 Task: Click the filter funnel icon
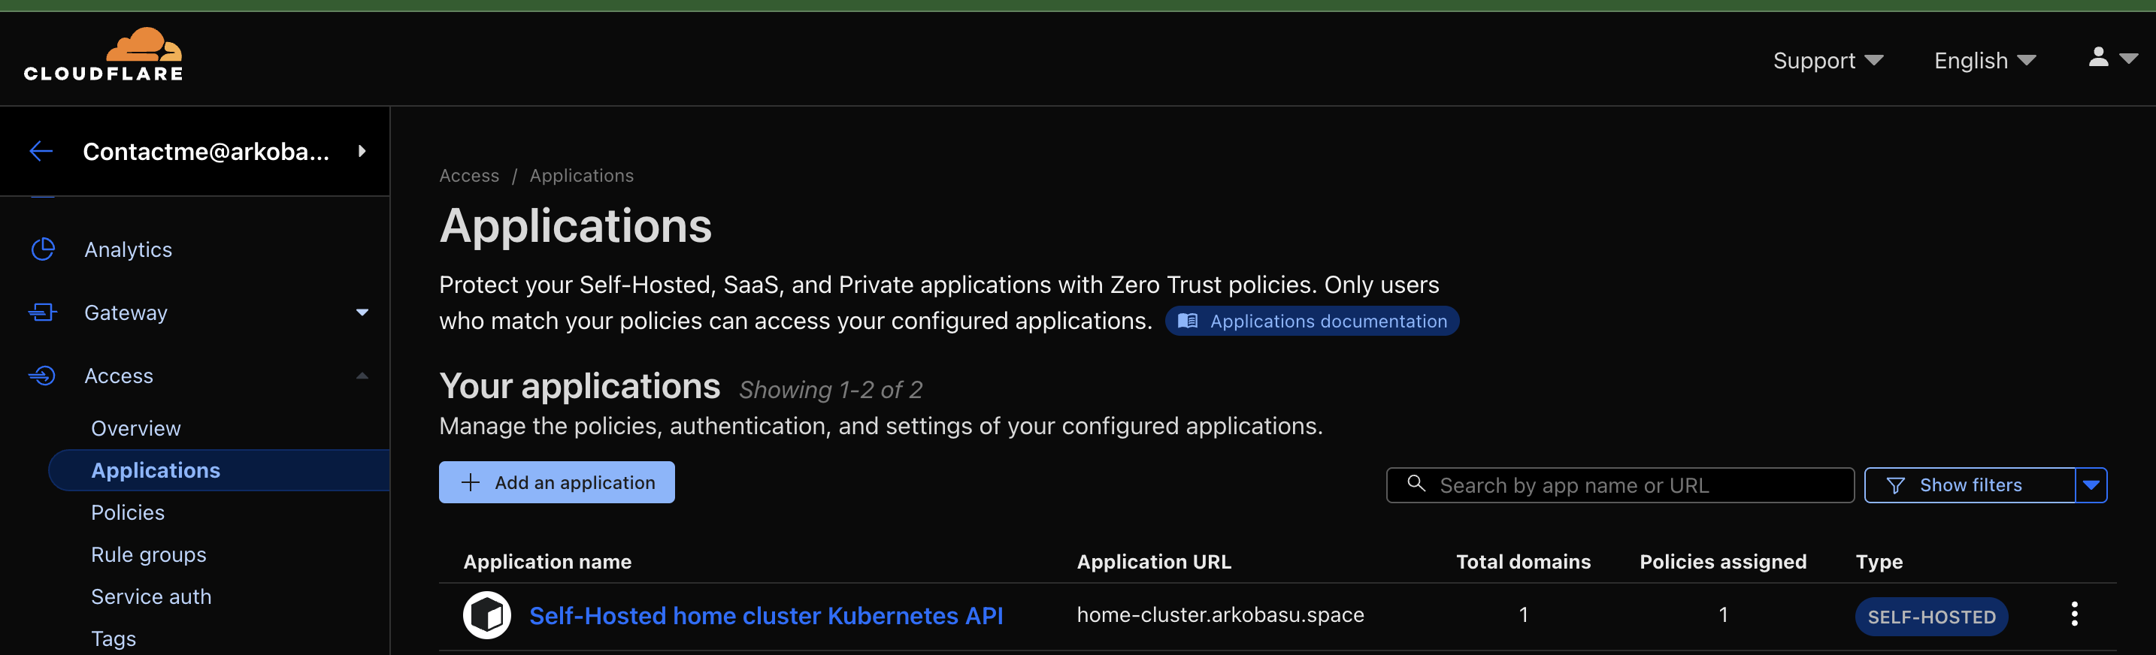point(1896,485)
